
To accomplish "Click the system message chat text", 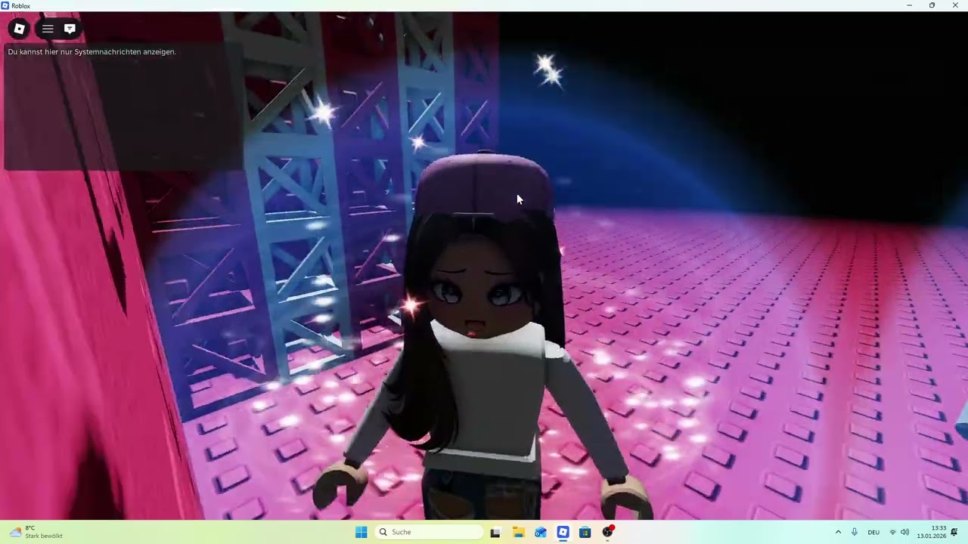I will tap(92, 51).
